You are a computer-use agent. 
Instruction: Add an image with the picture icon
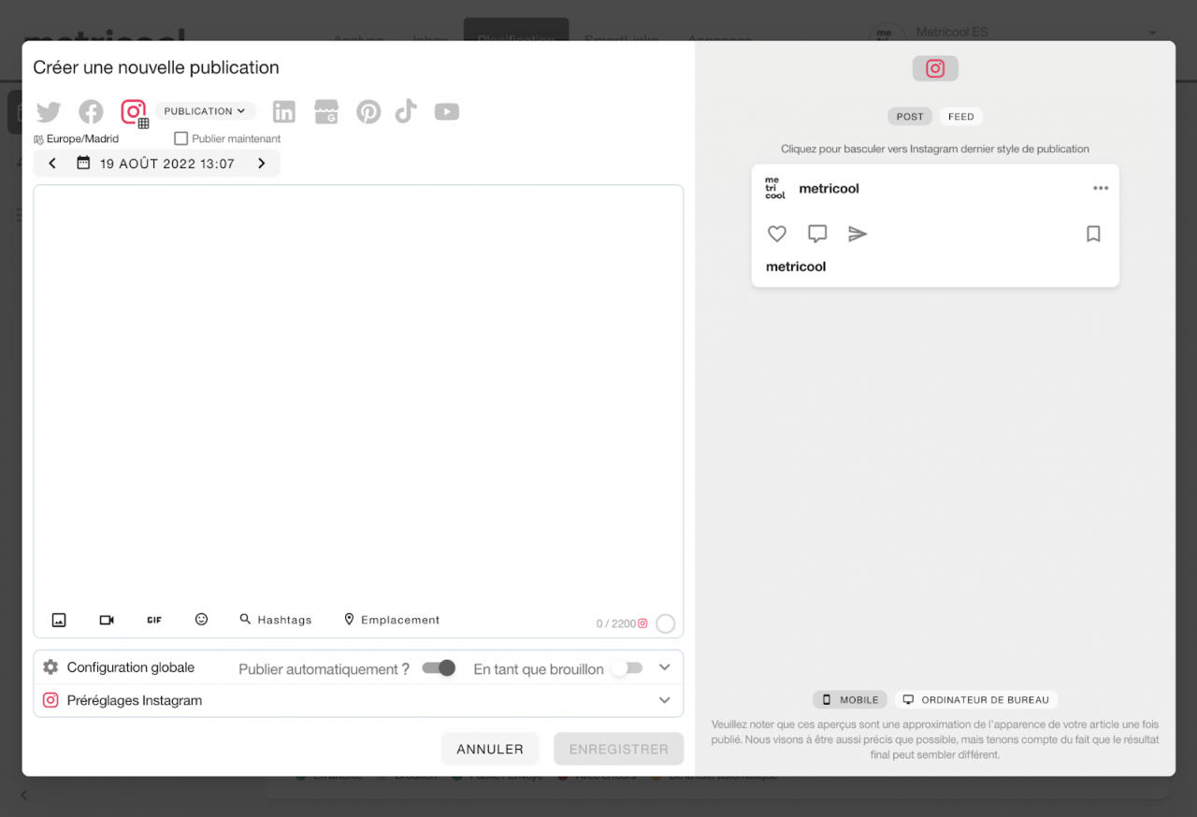[59, 620]
